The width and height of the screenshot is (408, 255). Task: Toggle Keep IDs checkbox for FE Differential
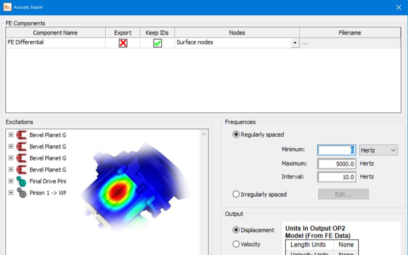[157, 43]
